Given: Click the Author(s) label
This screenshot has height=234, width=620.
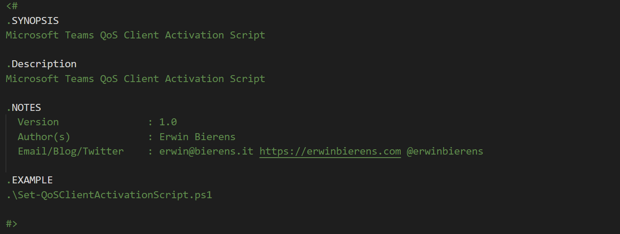Looking at the screenshot, I should [x=44, y=137].
